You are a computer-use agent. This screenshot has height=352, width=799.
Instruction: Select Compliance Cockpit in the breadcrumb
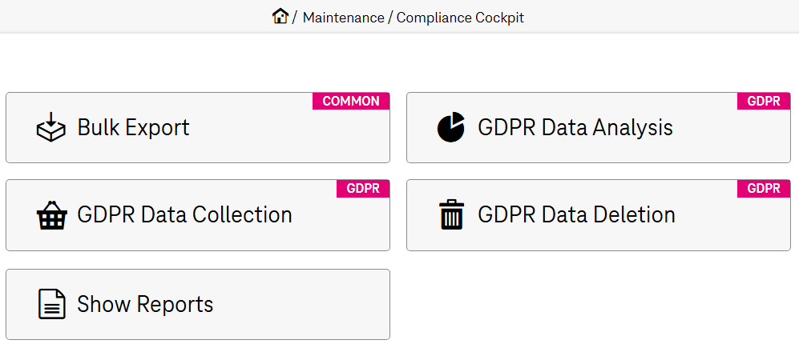coord(460,17)
